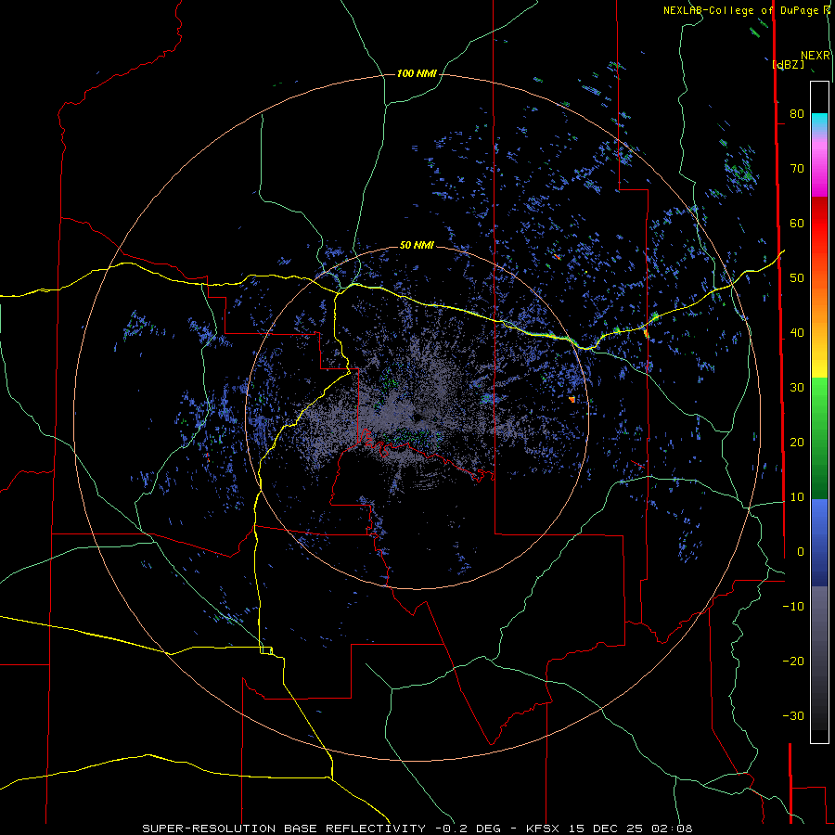
Task: Click the orange echo east of the radar
Action: coord(572,399)
